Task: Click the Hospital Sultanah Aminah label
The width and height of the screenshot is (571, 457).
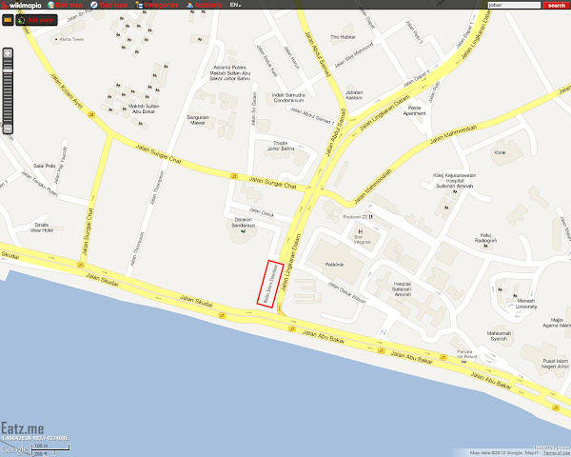Action: tap(403, 289)
